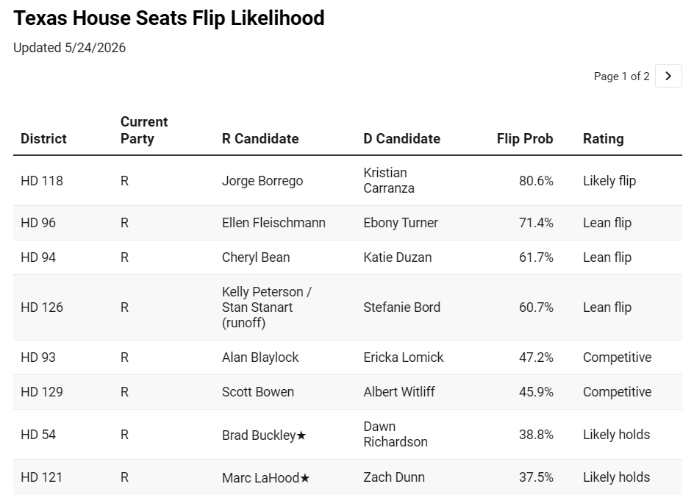Select the HD 126 runoff candidates cell

coord(267,307)
